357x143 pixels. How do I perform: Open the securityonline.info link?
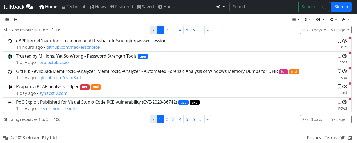(x=58, y=108)
